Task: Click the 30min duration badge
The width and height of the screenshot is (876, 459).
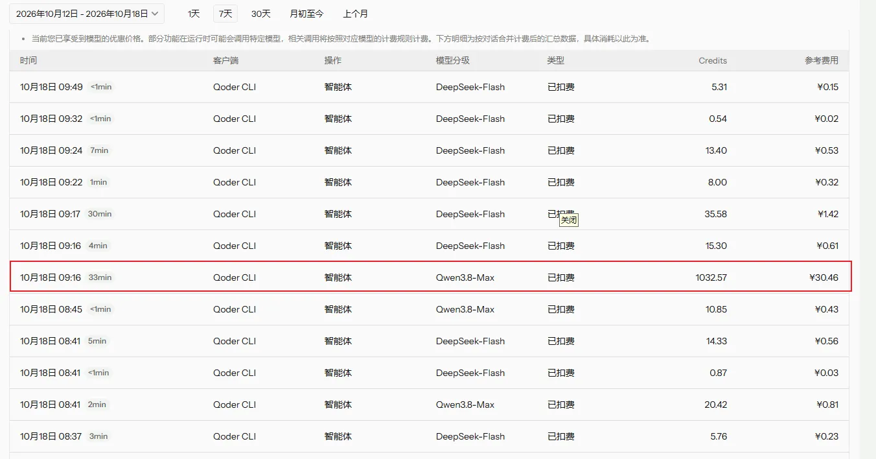Action: [100, 214]
